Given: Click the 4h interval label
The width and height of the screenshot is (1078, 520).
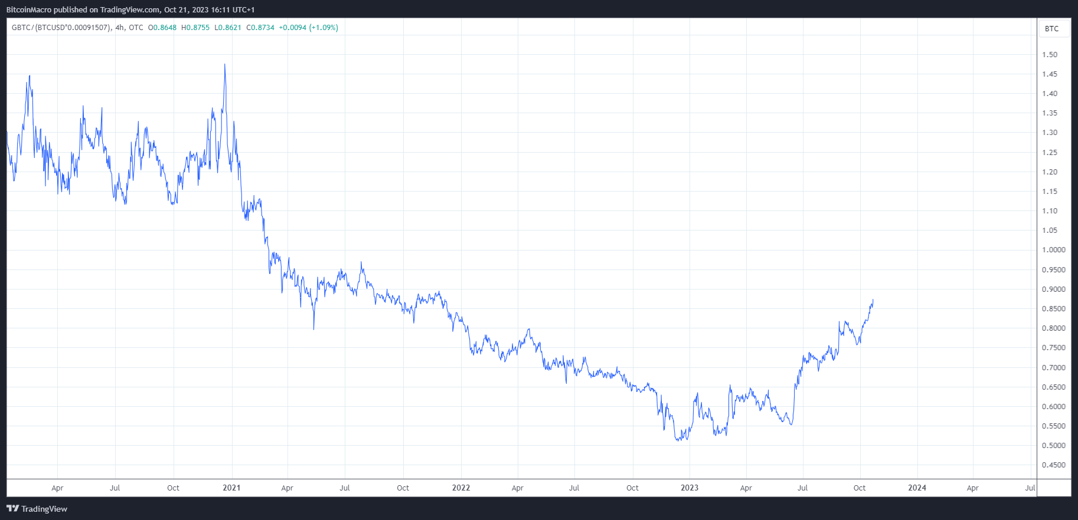Looking at the screenshot, I should tap(120, 28).
